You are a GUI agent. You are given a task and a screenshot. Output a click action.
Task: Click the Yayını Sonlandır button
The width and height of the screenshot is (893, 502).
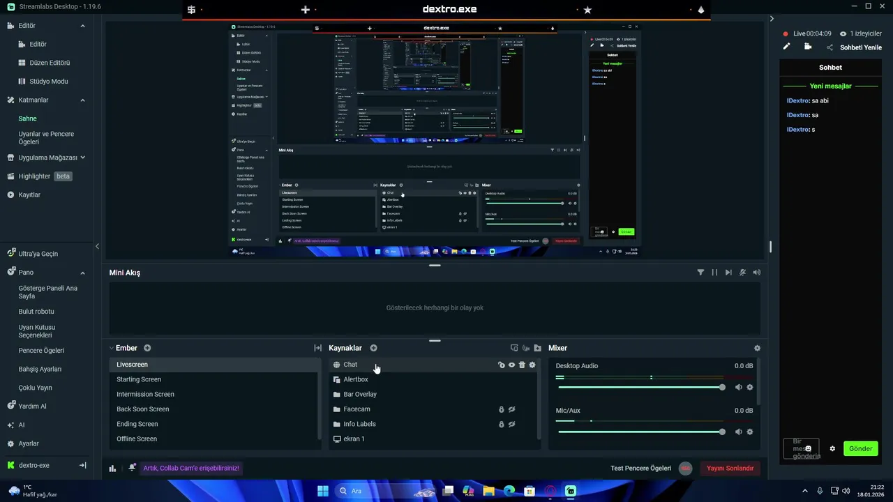[730, 469]
